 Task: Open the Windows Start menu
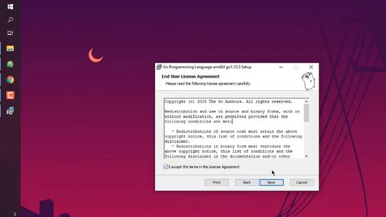tap(10, 7)
